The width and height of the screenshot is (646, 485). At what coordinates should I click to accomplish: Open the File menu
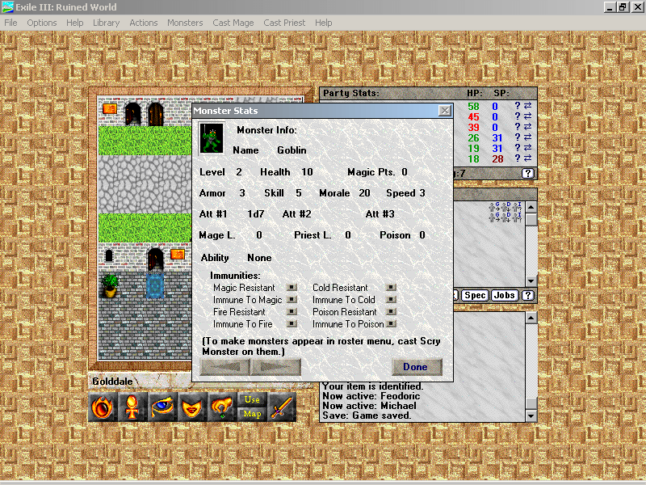click(10, 23)
